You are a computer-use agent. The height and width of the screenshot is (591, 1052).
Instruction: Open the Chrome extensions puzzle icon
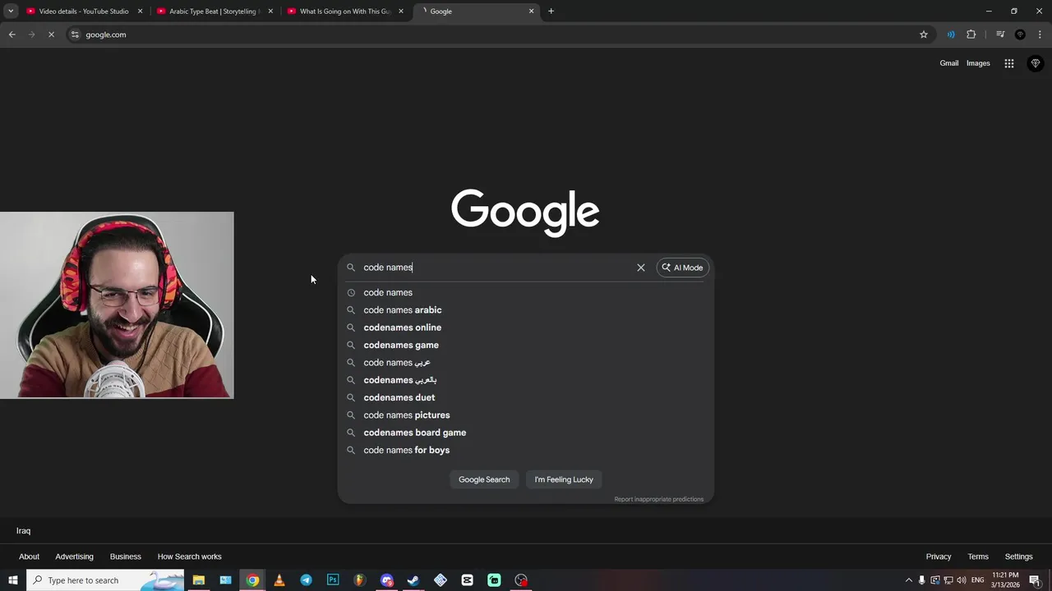pyautogui.click(x=971, y=34)
